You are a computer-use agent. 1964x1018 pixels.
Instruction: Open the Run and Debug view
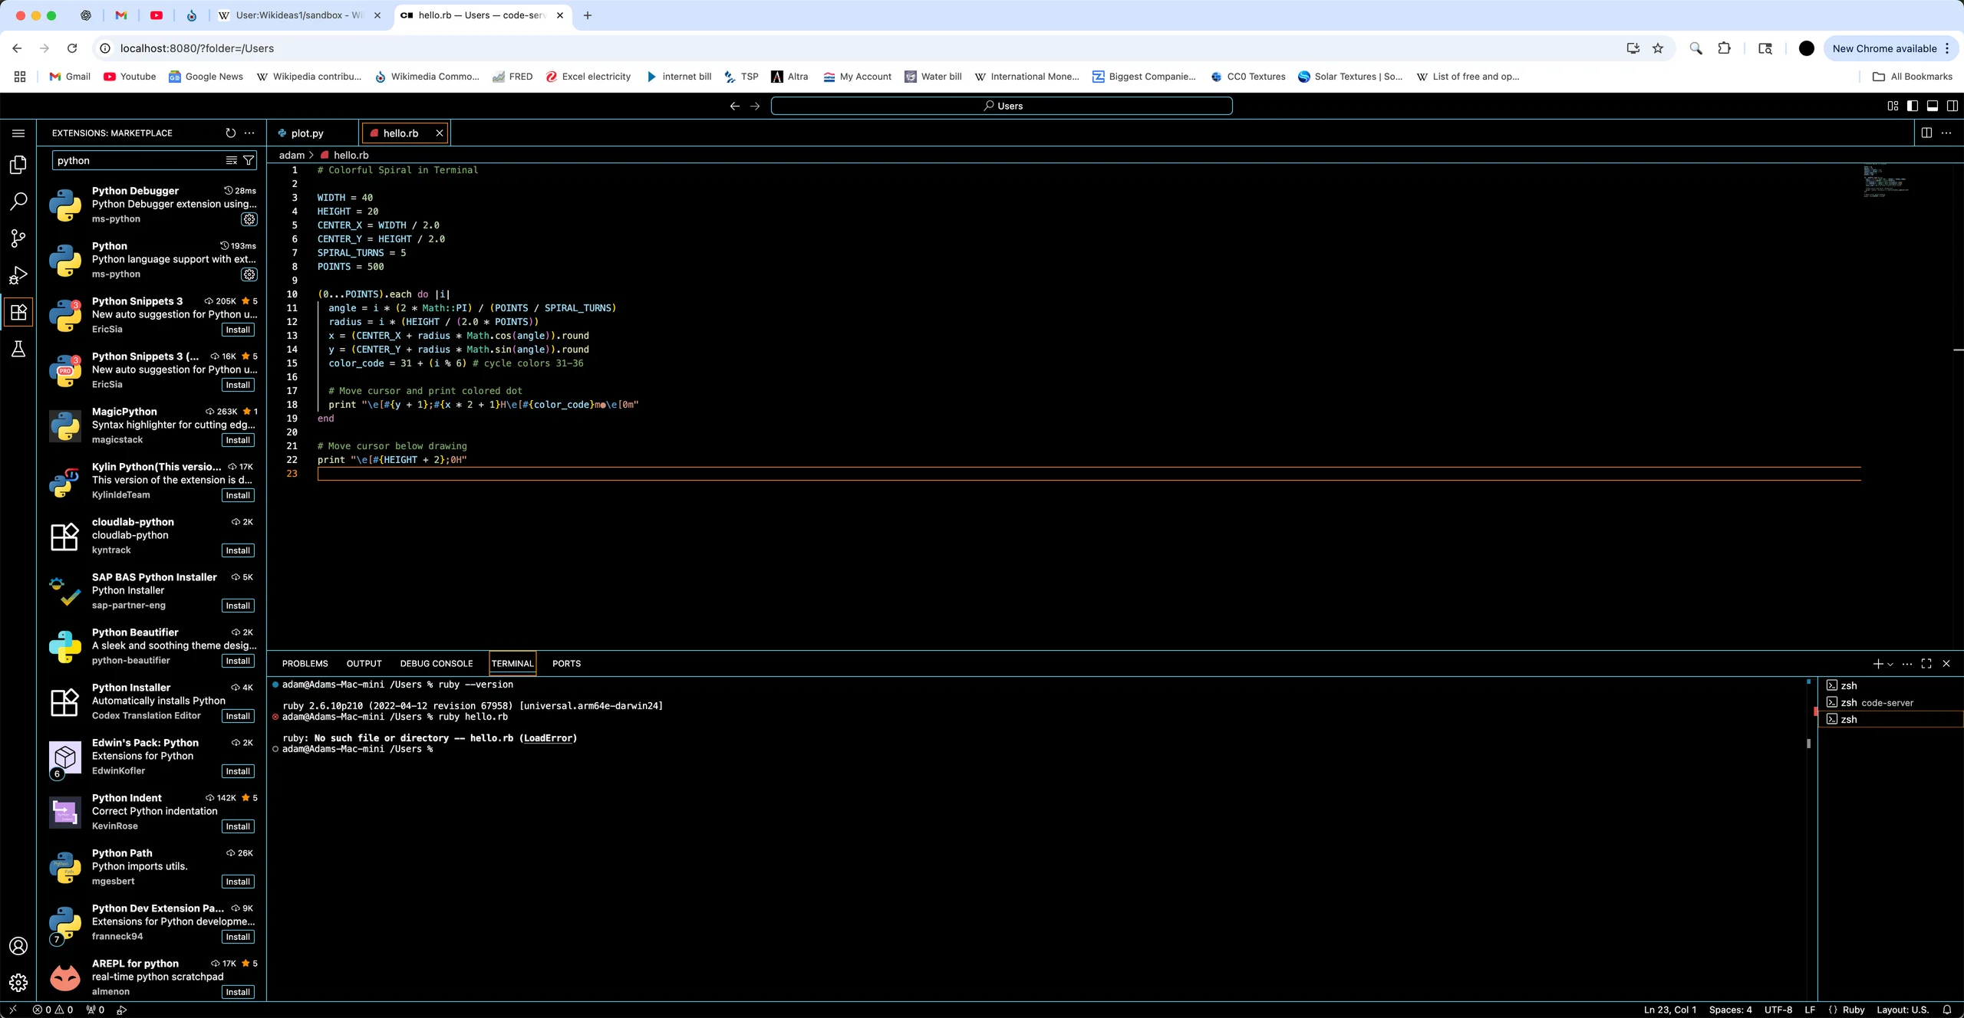click(18, 275)
